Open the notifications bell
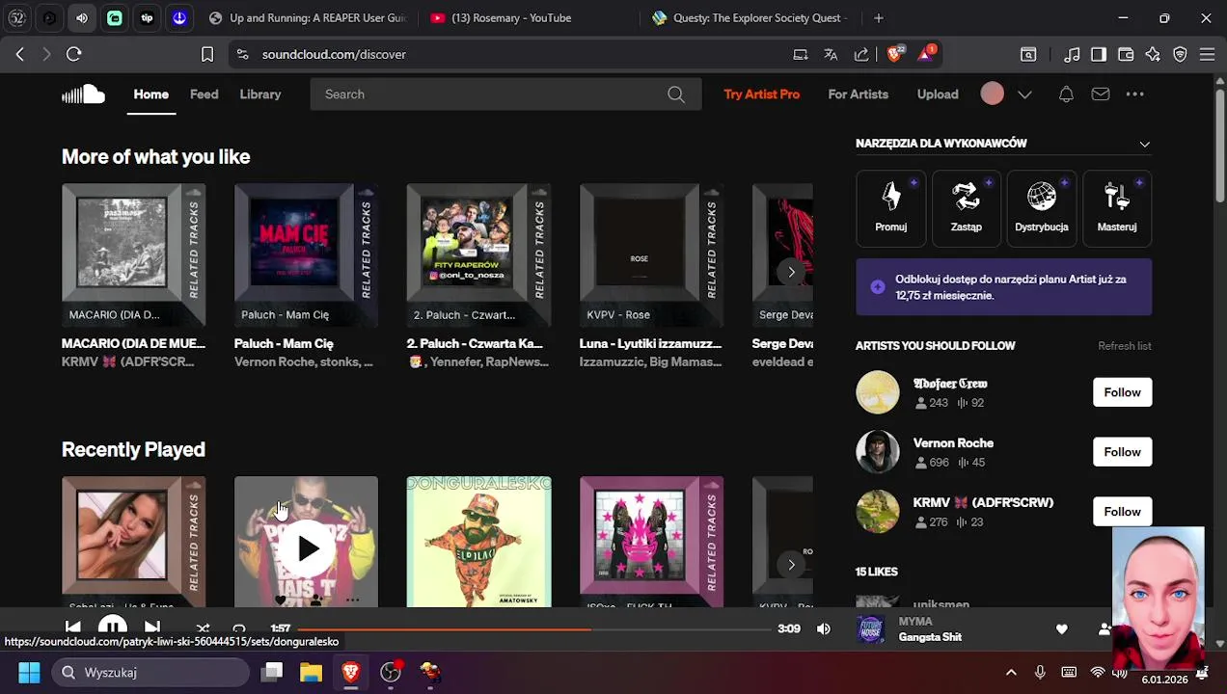Image resolution: width=1227 pixels, height=694 pixels. click(x=1066, y=94)
